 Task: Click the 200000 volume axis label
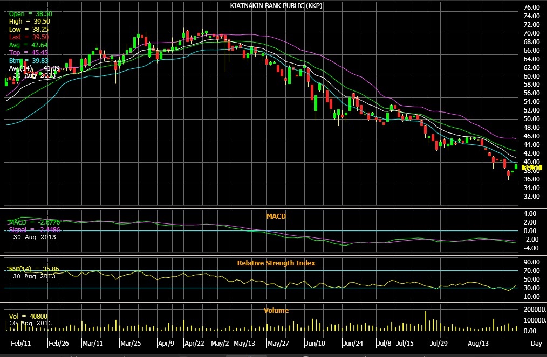click(x=535, y=310)
